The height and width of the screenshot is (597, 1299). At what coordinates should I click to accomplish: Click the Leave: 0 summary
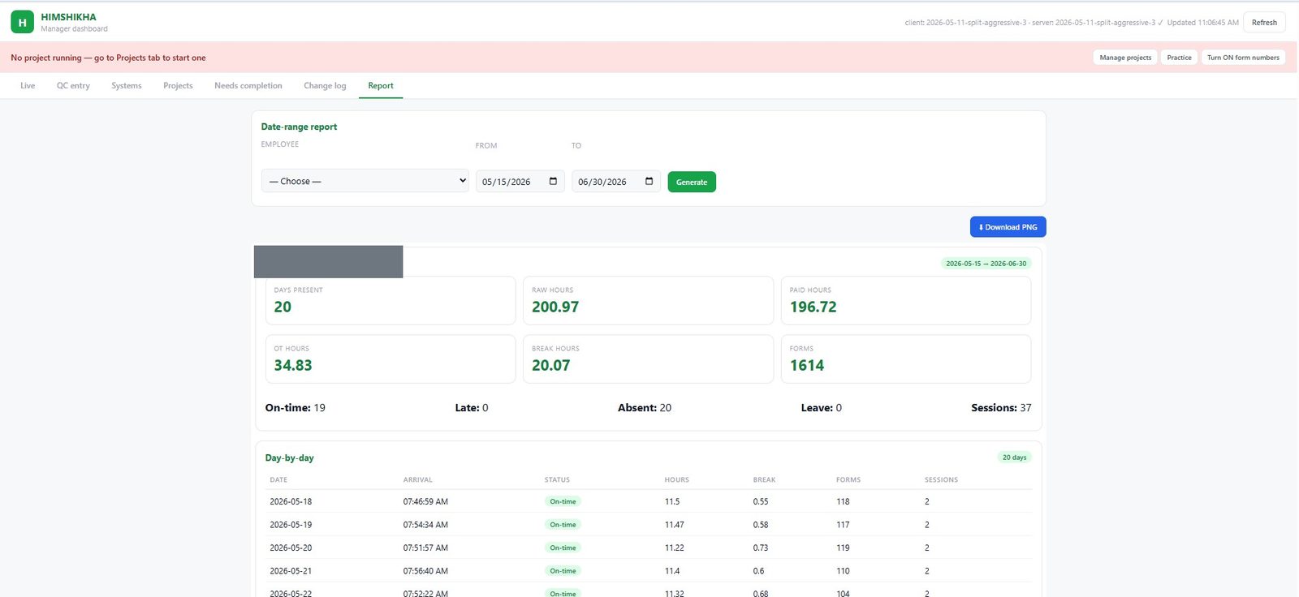(x=822, y=408)
